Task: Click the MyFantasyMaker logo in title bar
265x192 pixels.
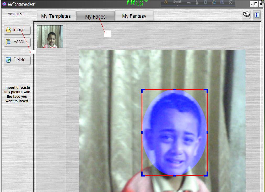Action: pyautogui.click(x=4, y=4)
